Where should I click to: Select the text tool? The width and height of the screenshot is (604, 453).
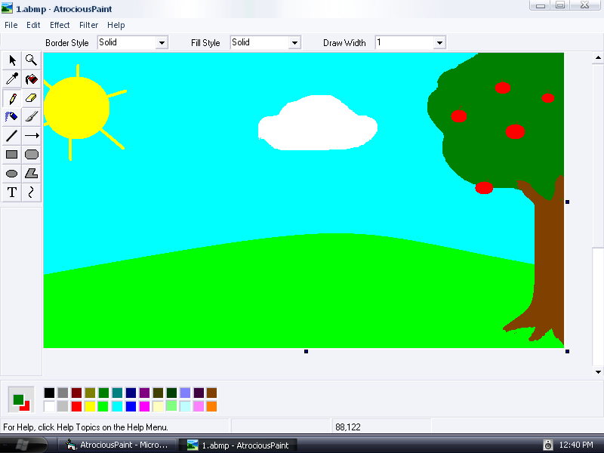[x=12, y=193]
